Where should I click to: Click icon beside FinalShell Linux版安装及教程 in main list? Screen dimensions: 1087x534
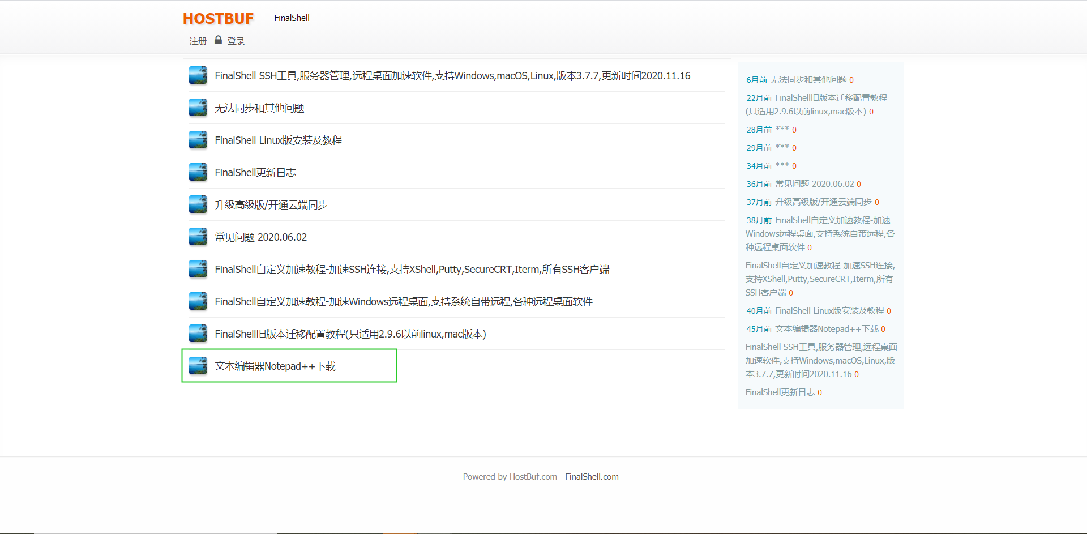198,140
